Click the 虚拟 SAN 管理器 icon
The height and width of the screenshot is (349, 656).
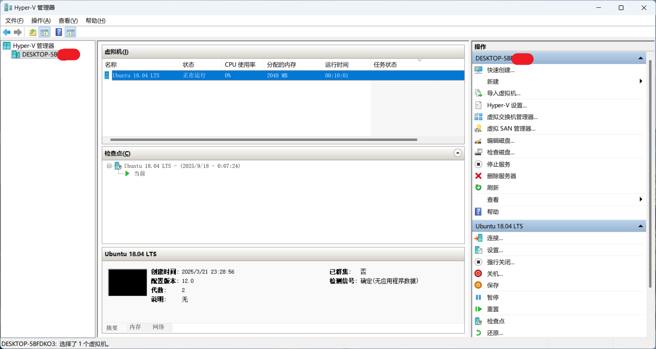pyautogui.click(x=478, y=128)
